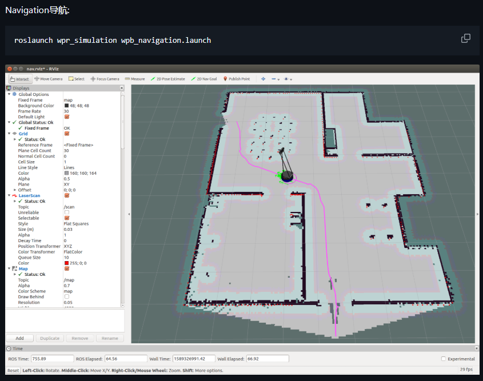
Task: Click the Rename button
Action: pyautogui.click(x=110, y=338)
